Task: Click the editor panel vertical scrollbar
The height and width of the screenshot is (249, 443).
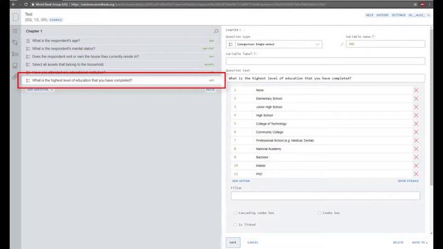Action: click(x=431, y=107)
